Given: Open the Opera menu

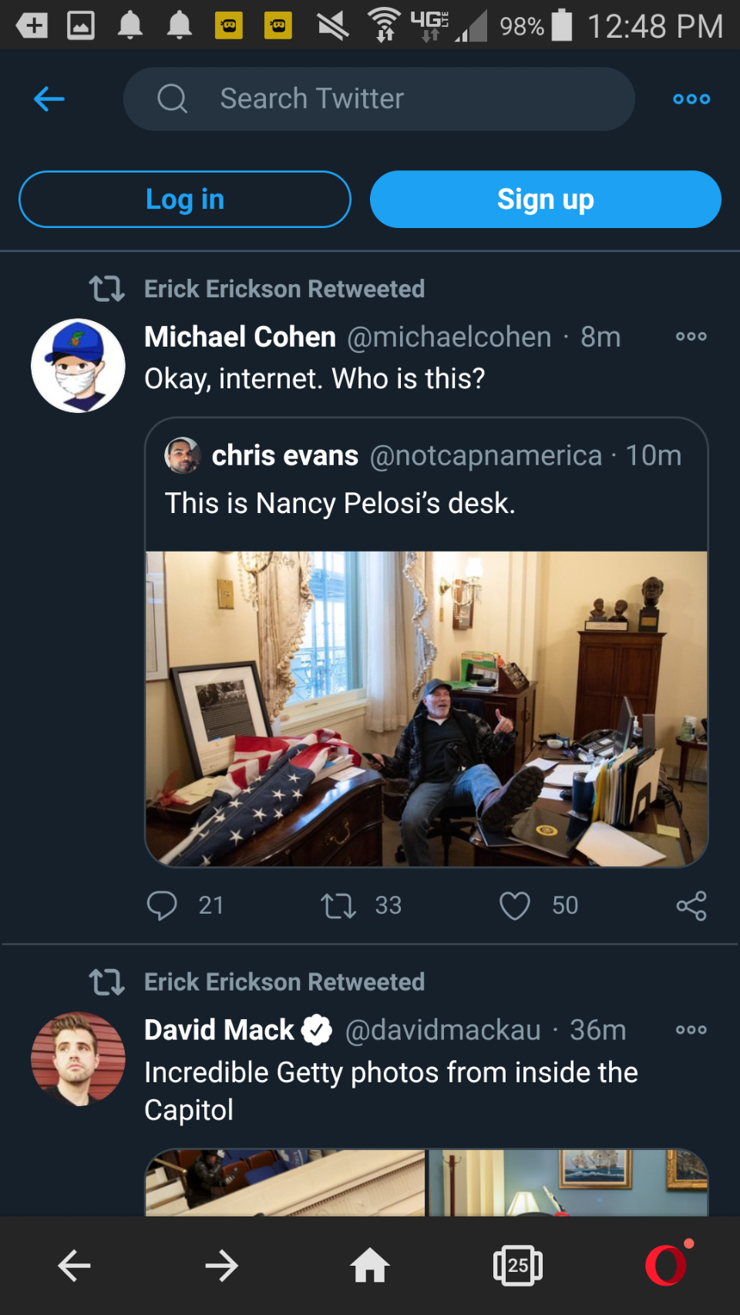Looking at the screenshot, I should tap(666, 1266).
